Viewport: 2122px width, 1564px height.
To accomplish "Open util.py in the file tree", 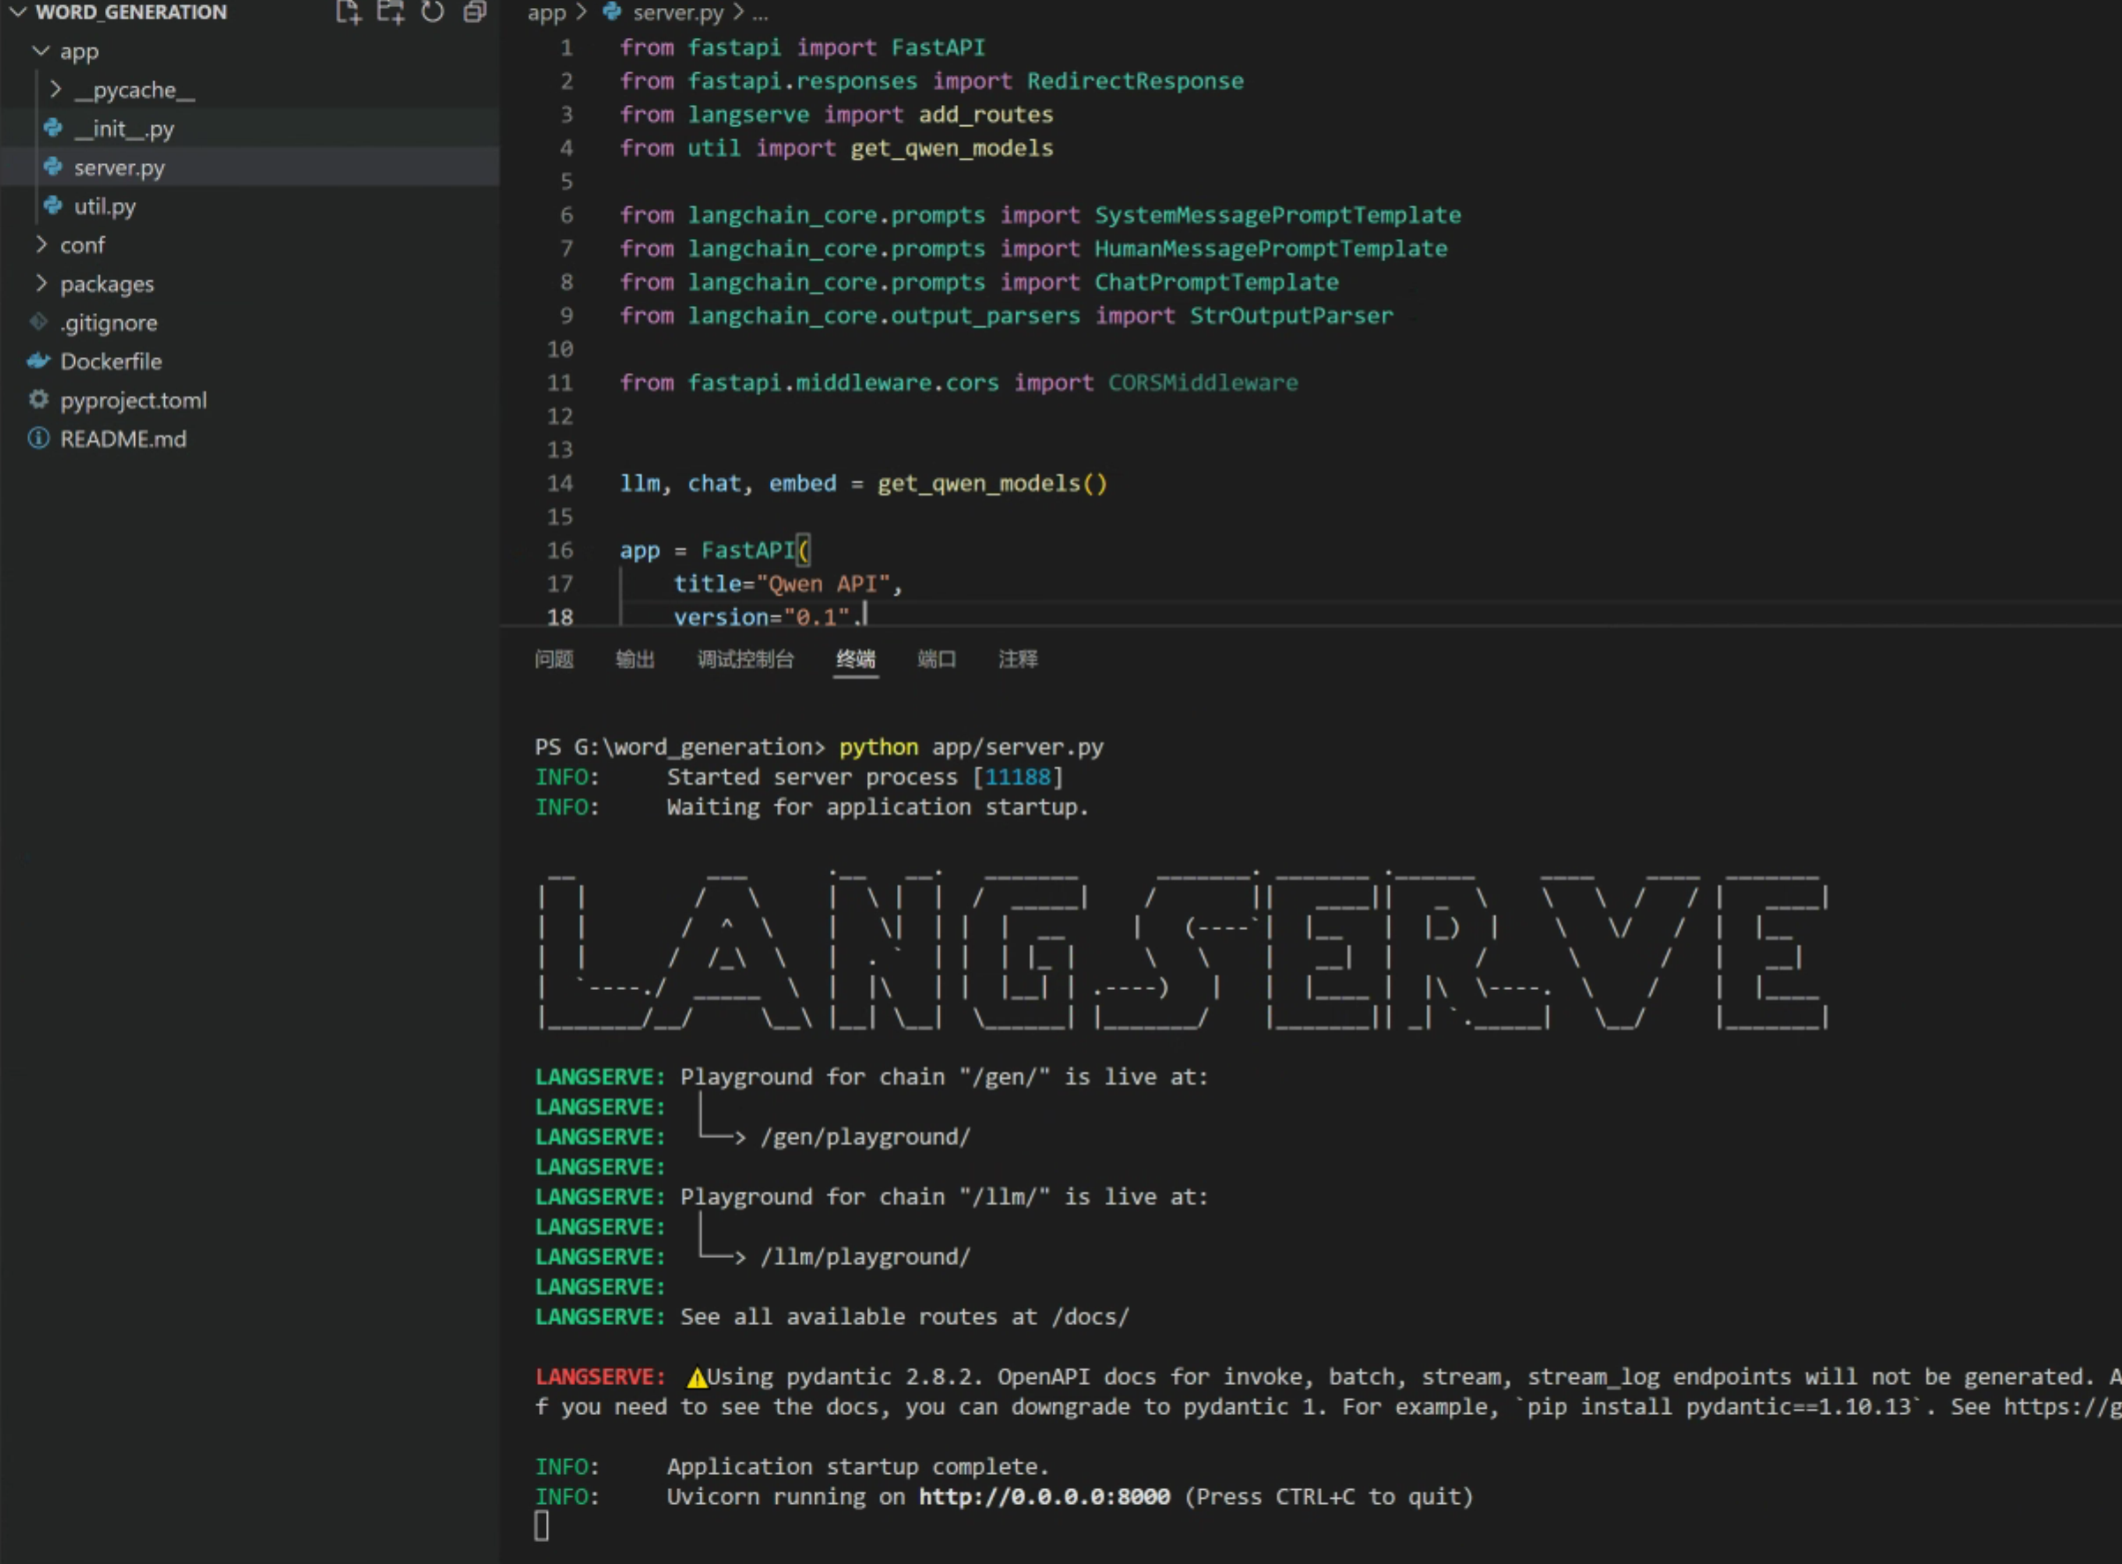I will coord(104,206).
